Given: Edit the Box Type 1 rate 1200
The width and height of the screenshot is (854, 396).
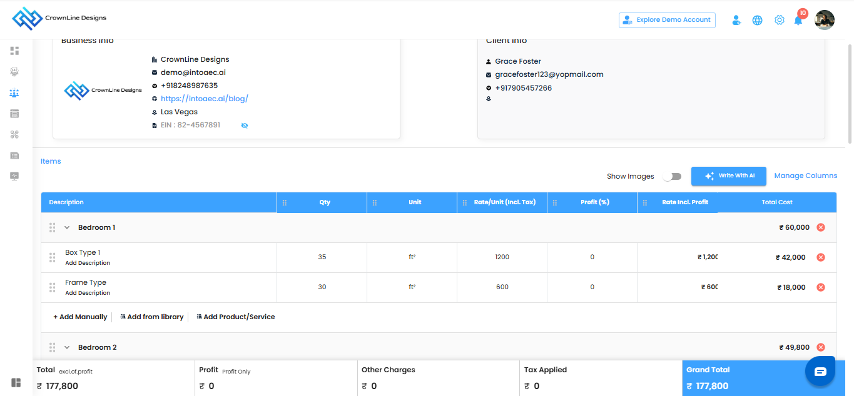Looking at the screenshot, I should pyautogui.click(x=502, y=257).
